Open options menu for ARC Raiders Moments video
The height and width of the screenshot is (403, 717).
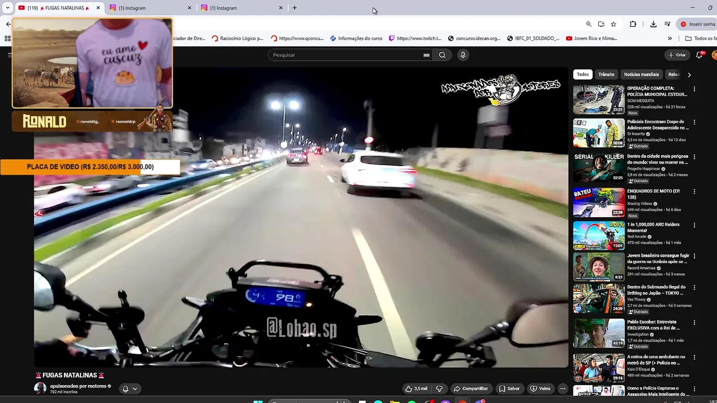[x=694, y=225]
